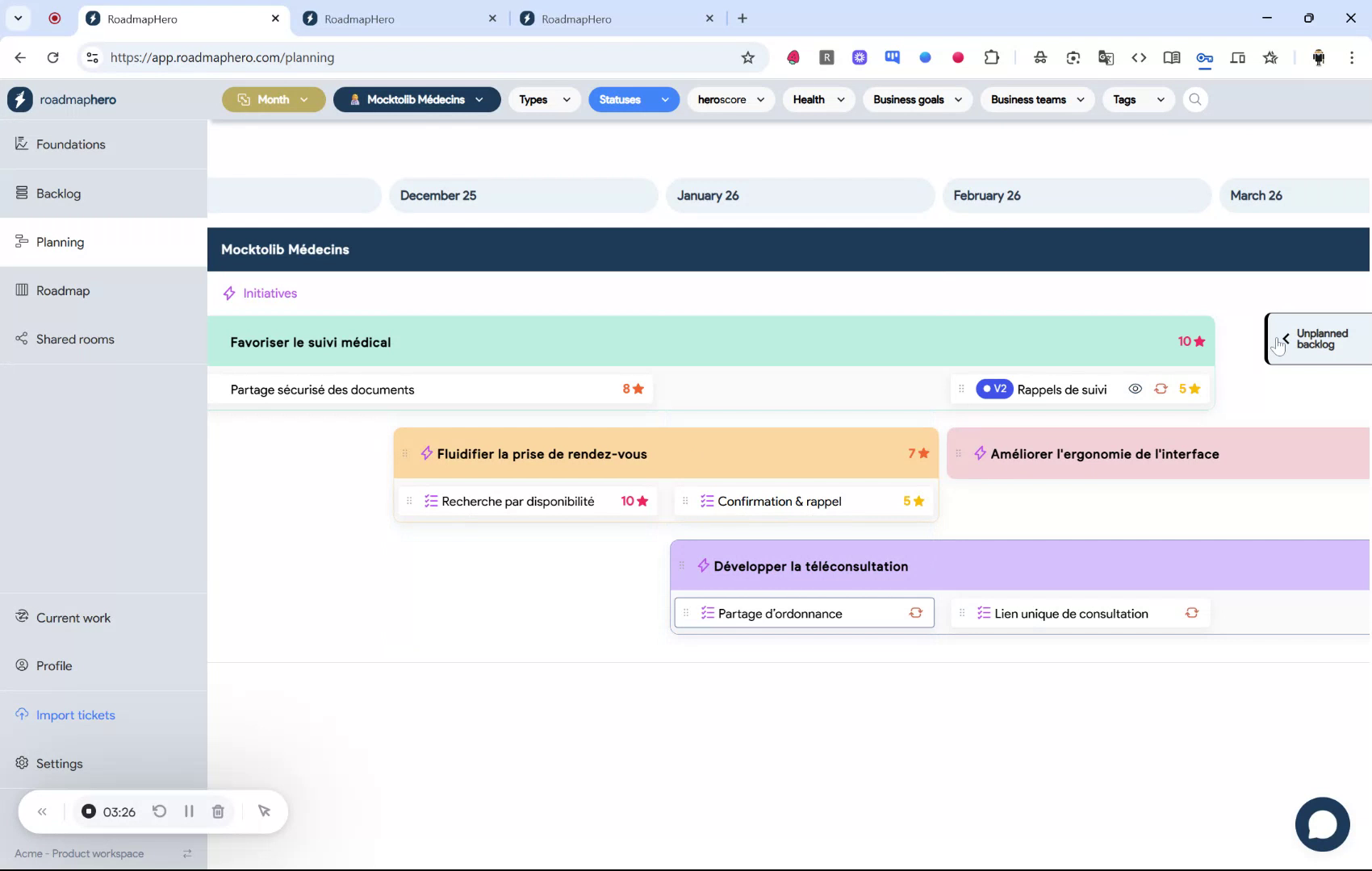Image resolution: width=1372 pixels, height=871 pixels.
Task: Click the Import tickets link
Action: 76,715
